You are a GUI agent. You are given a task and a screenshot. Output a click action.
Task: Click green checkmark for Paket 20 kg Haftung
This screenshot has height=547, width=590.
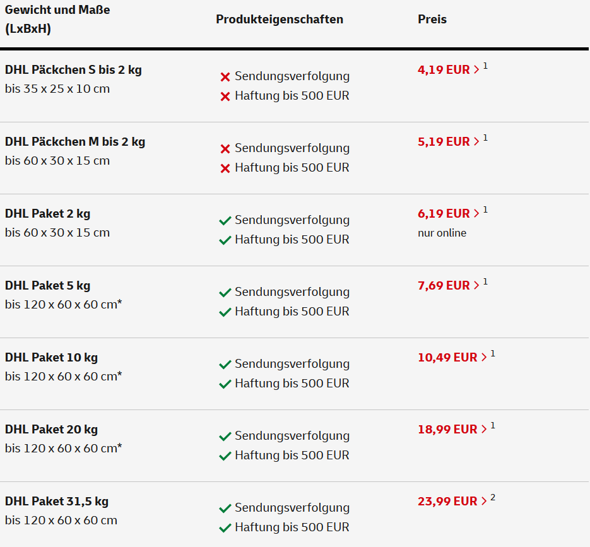click(225, 456)
